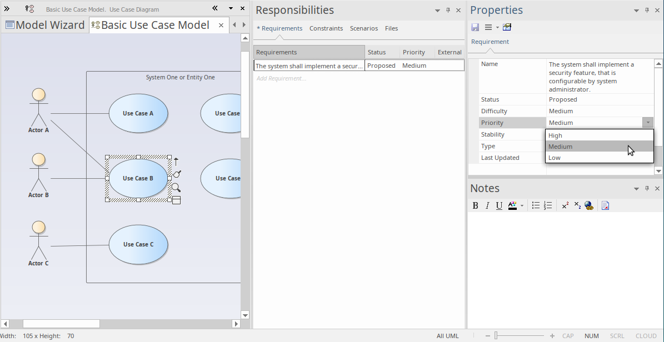The height and width of the screenshot is (342, 664).
Task: Open the hamburger menu dropdown in Properties toolbar
Action: [491, 27]
